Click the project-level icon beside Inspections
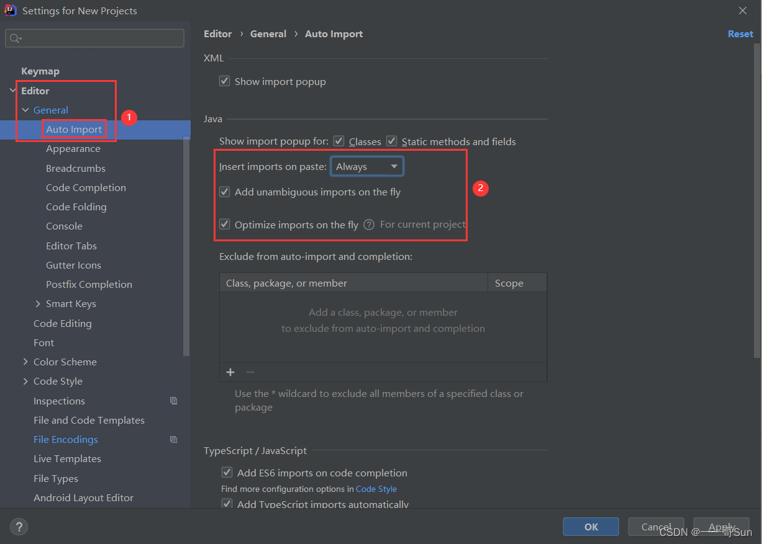 pyautogui.click(x=174, y=401)
